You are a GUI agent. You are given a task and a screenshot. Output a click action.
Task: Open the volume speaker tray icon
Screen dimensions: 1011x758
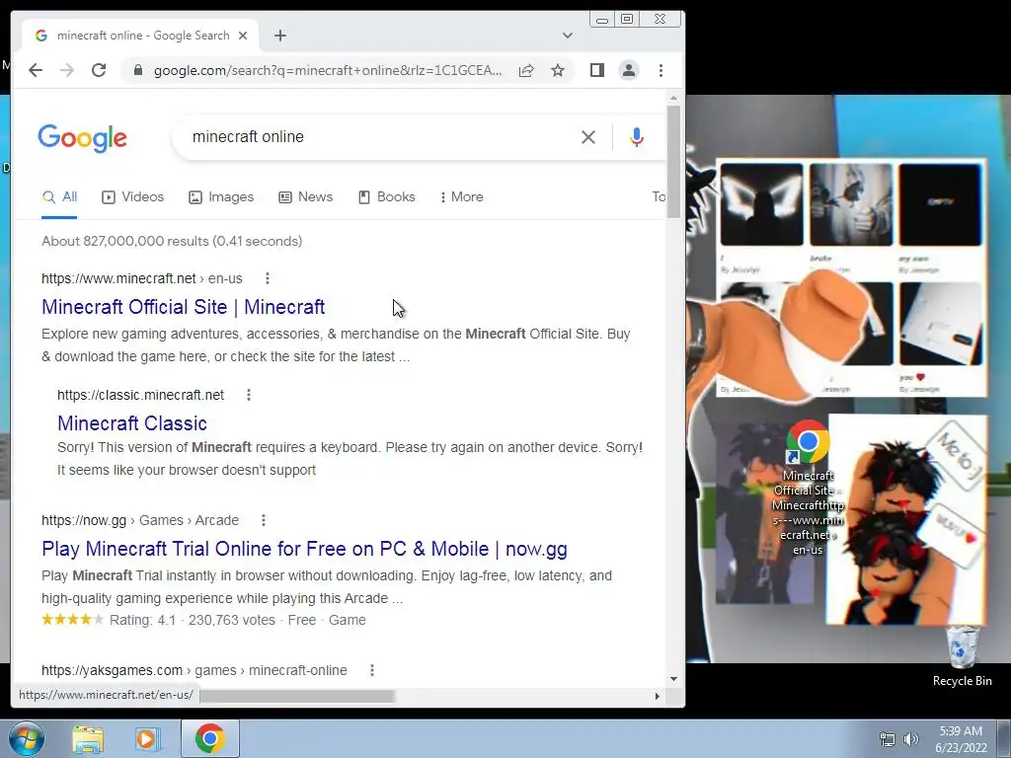tap(910, 739)
